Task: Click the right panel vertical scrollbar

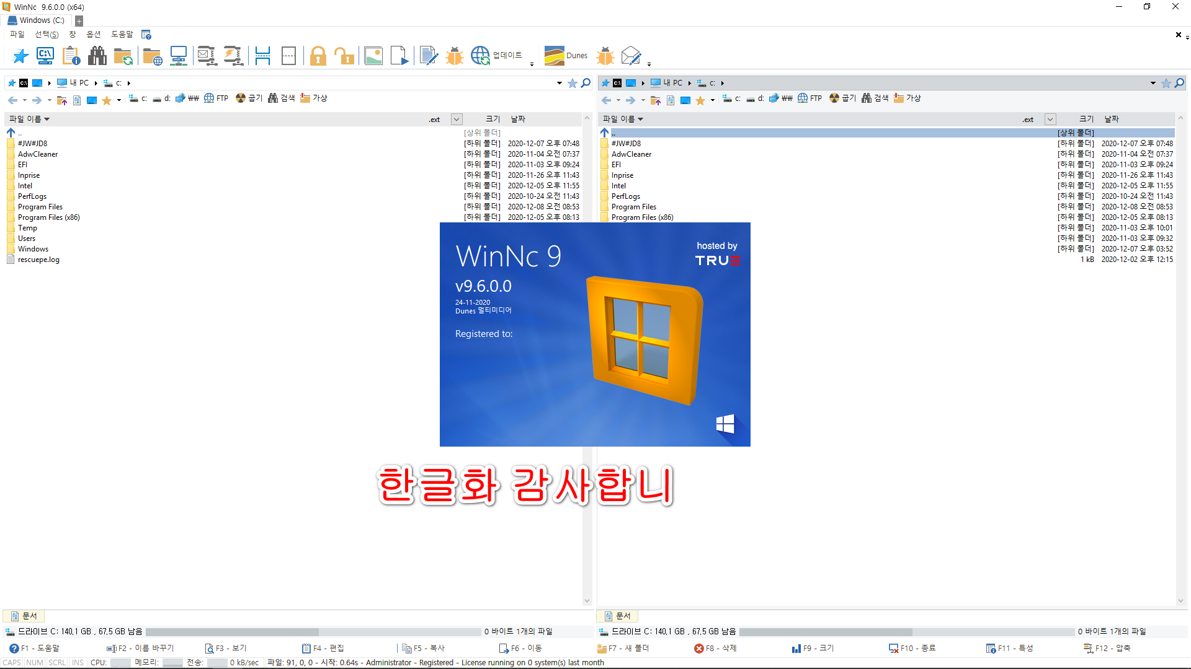Action: pos(1180,359)
